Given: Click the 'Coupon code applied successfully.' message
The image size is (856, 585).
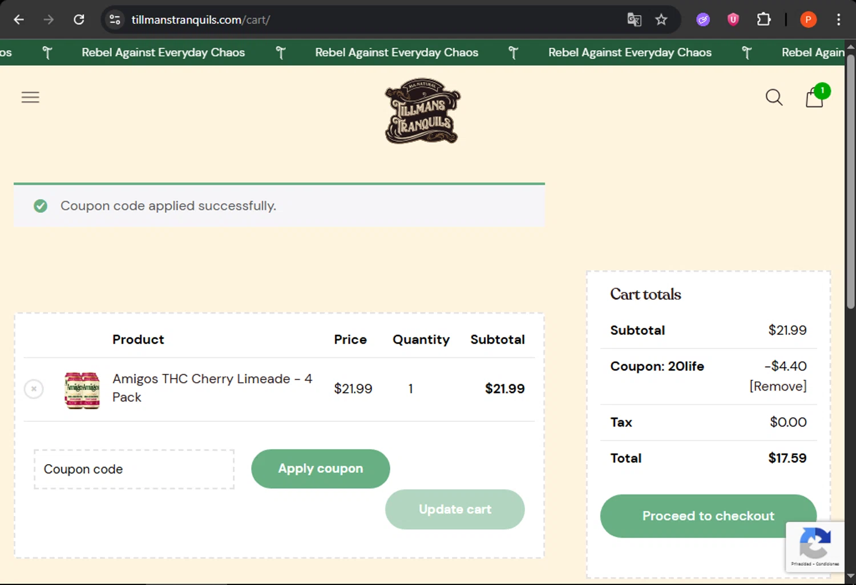Looking at the screenshot, I should [168, 206].
